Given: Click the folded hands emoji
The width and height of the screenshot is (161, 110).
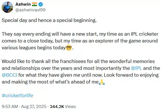Looking at the screenshot, I should [102, 82].
